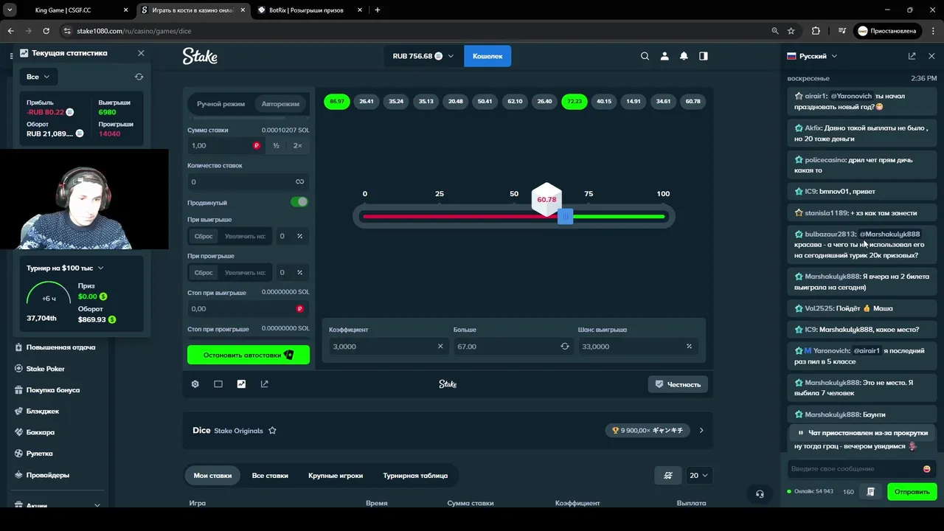Switch to the Турнирная таблица tab

click(x=415, y=476)
